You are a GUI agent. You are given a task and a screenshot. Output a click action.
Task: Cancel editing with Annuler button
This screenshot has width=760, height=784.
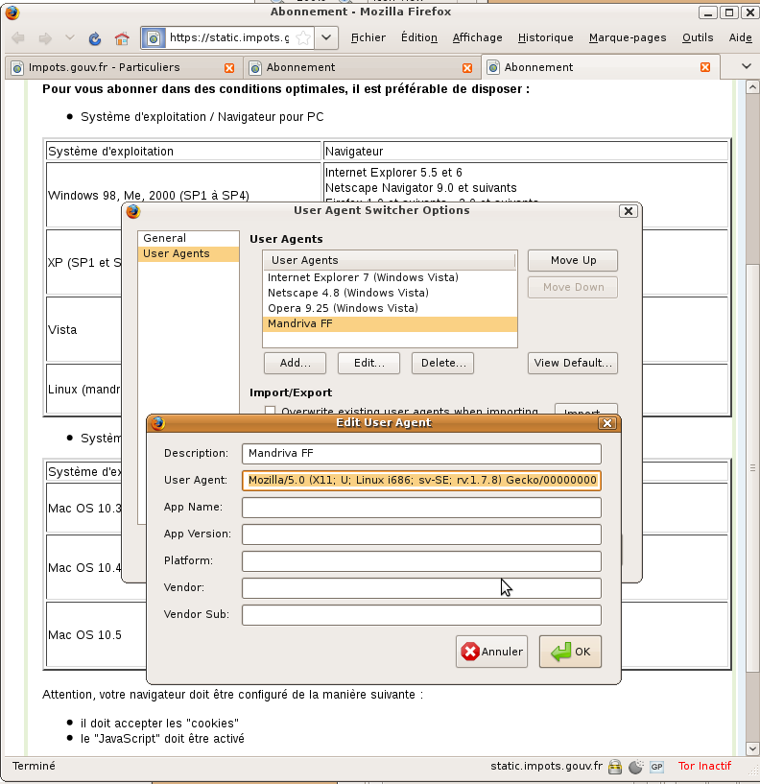pyautogui.click(x=491, y=652)
